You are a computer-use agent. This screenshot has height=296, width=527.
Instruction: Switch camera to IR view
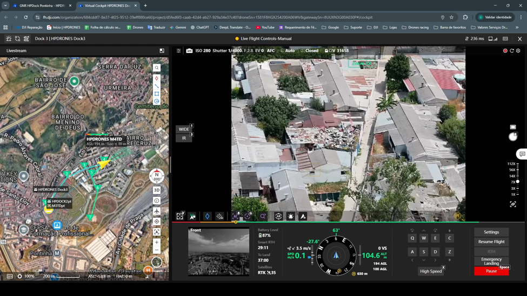(x=184, y=138)
